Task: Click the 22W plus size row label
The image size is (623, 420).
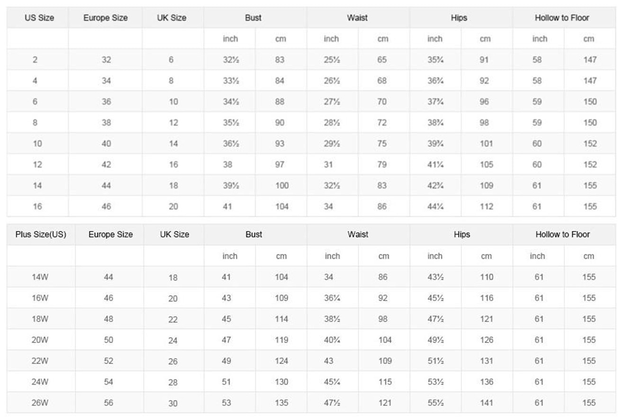Action: [40, 361]
